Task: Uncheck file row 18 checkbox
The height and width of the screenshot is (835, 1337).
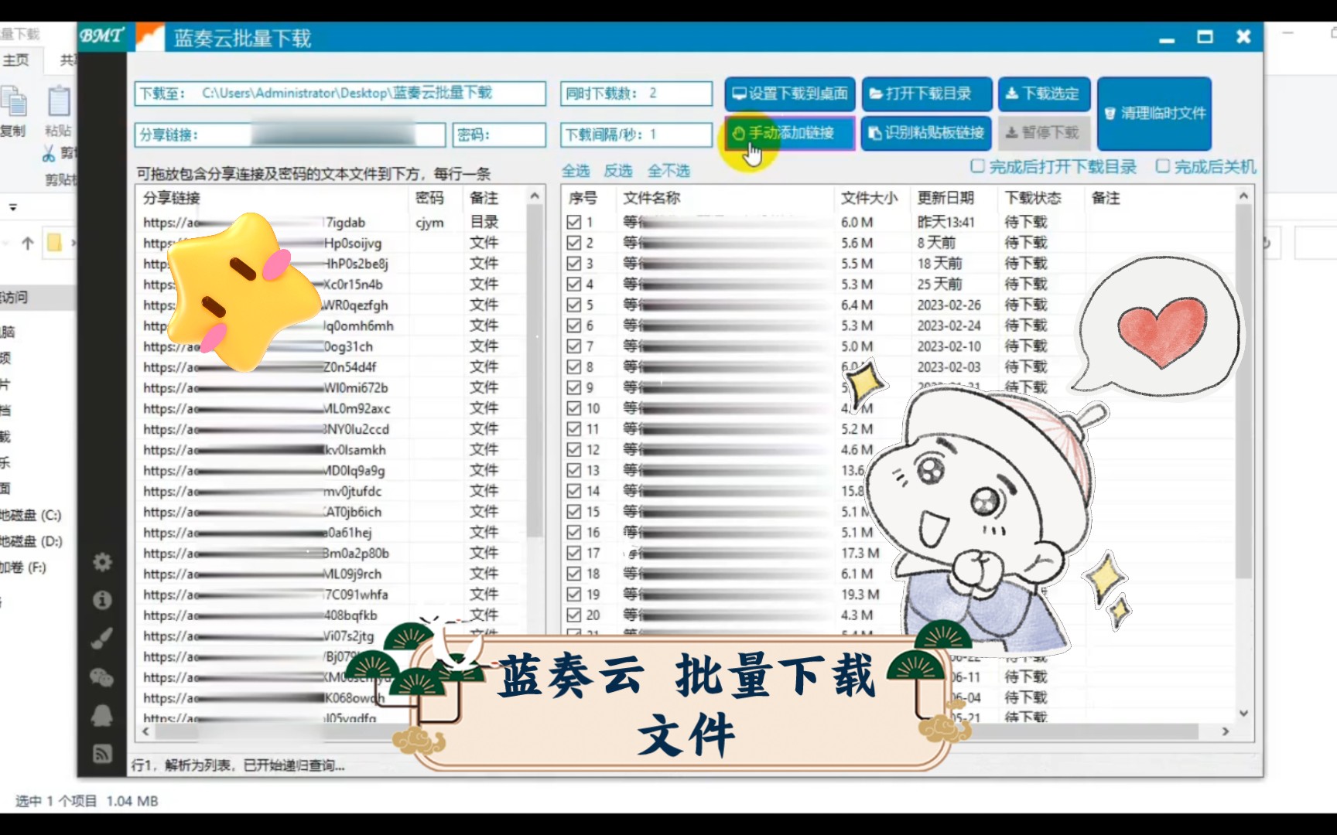Action: point(573,574)
